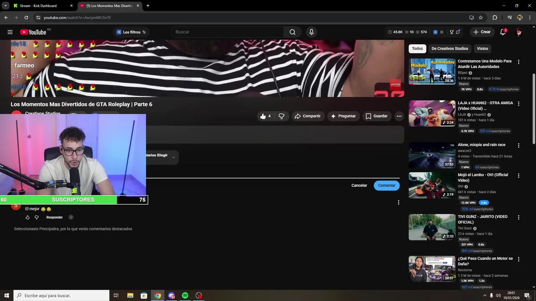The image size is (536, 301).
Task: Open options for 'Mojó el Lambo' video
Action: (518, 176)
